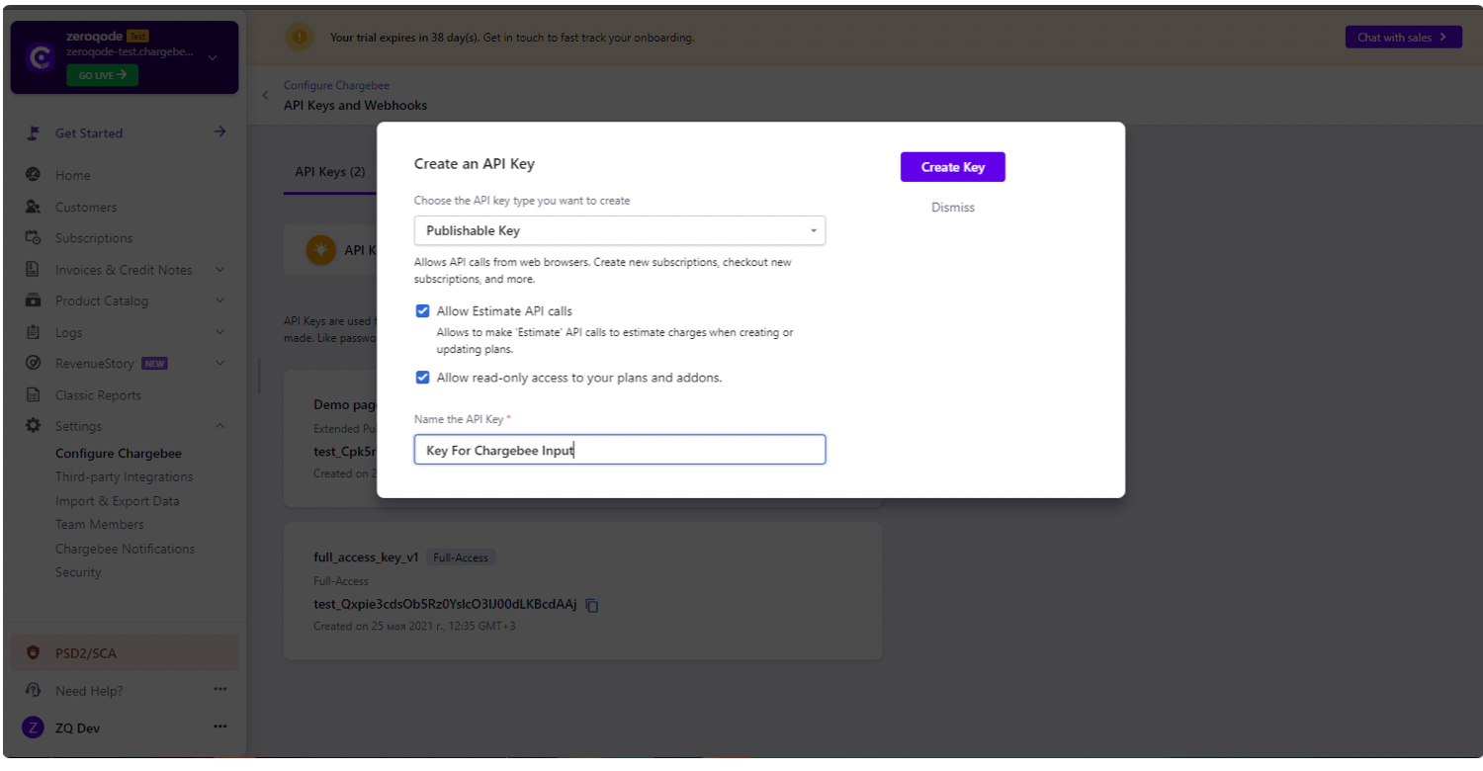Click the Logs clipboard icon
The height and width of the screenshot is (771, 1483).
point(33,332)
